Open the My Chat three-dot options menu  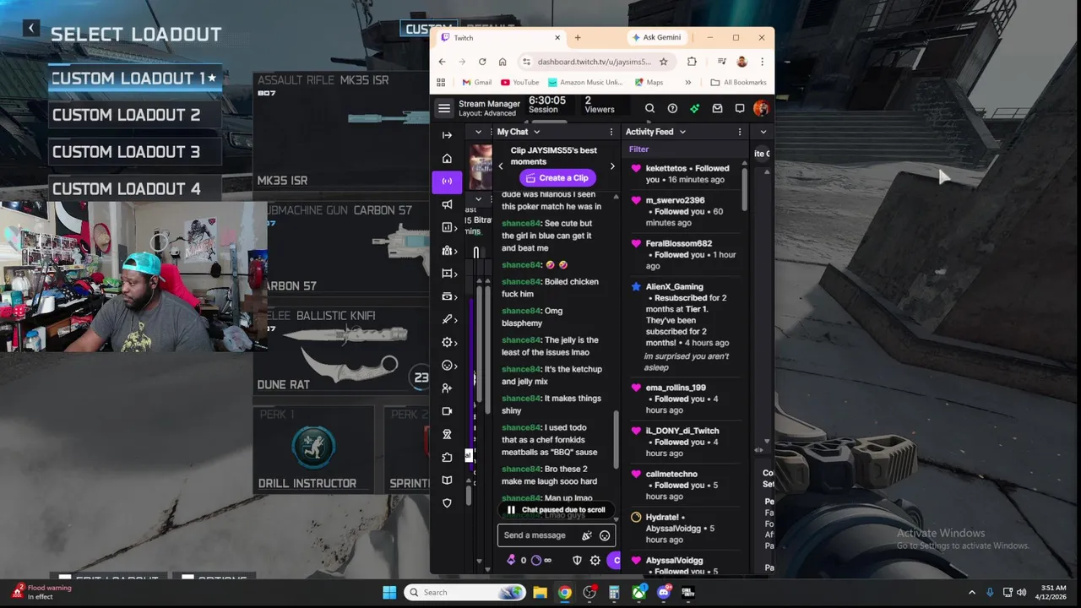[x=611, y=132]
